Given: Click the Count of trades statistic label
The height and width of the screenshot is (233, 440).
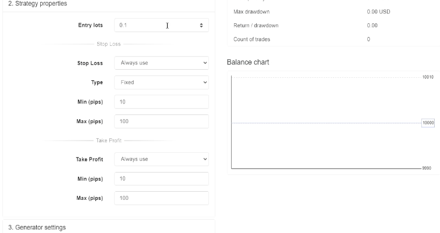Looking at the screenshot, I should (251, 40).
